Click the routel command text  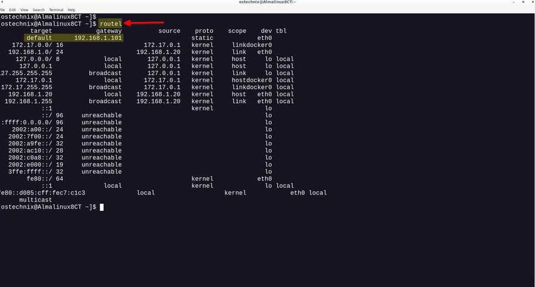111,23
